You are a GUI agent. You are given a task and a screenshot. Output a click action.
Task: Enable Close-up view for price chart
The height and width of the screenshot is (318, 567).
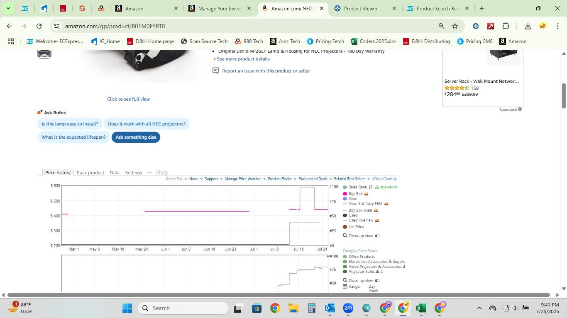(x=361, y=236)
